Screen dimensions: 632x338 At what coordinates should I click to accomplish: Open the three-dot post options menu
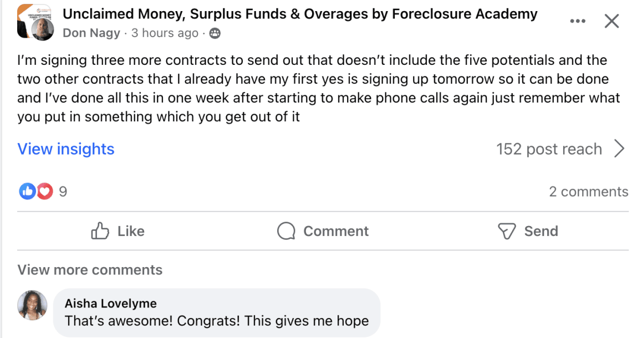577,22
